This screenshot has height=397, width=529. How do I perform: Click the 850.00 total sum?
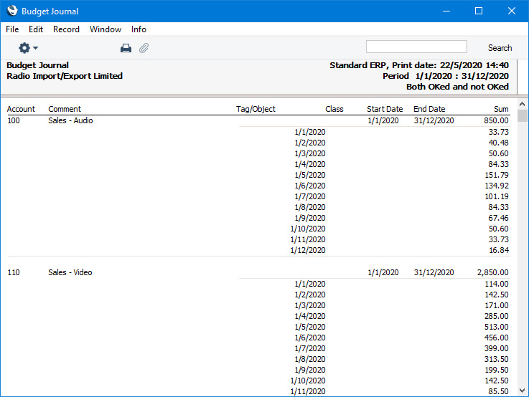click(496, 120)
